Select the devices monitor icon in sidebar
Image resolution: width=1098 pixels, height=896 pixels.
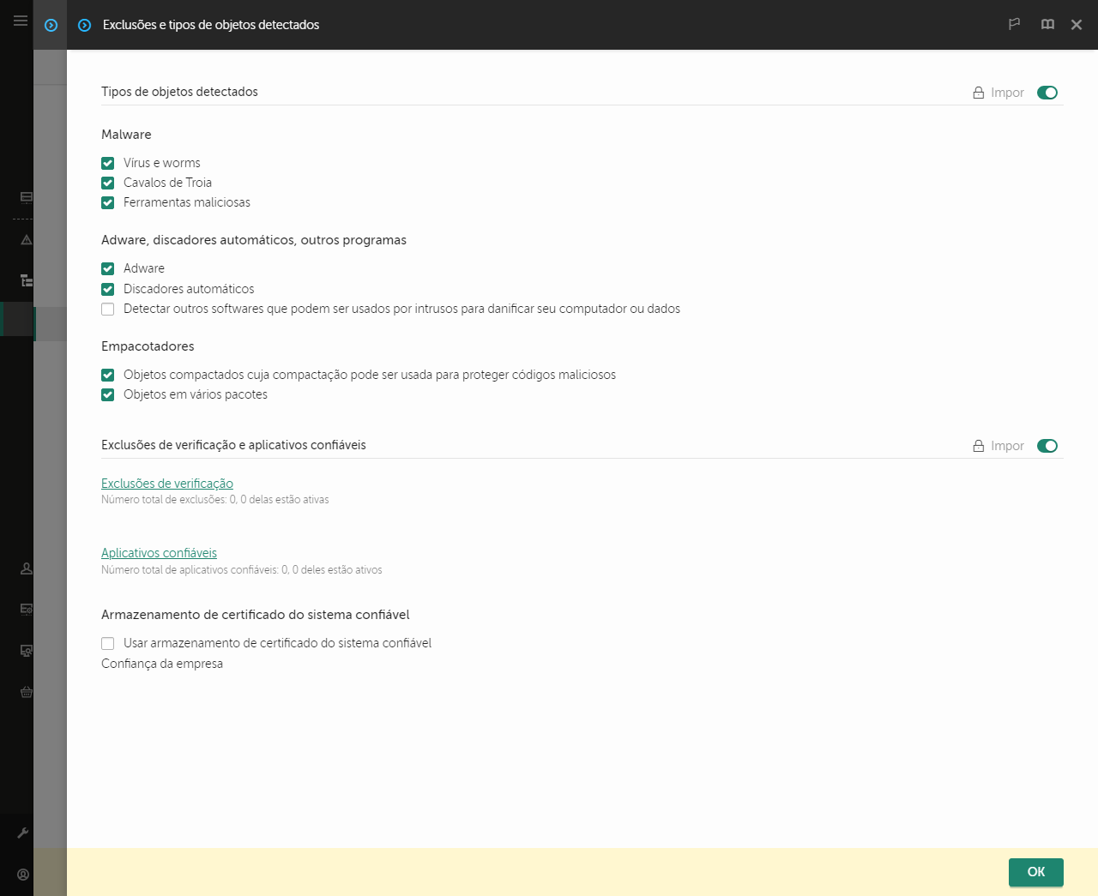pyautogui.click(x=26, y=196)
